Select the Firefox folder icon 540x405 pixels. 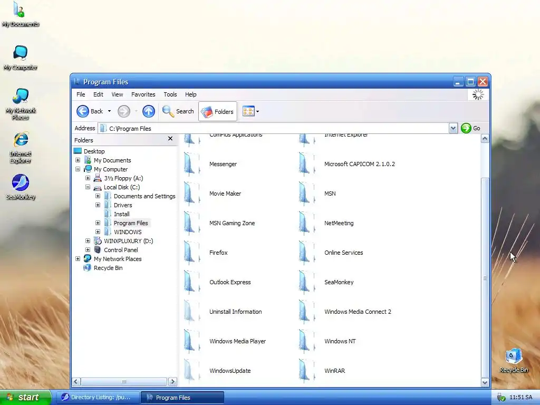[x=192, y=253]
